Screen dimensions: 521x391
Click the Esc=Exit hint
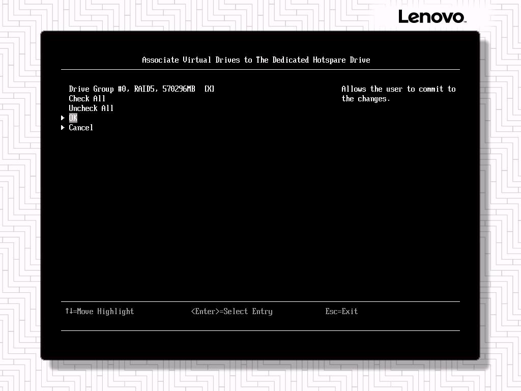[341, 312]
